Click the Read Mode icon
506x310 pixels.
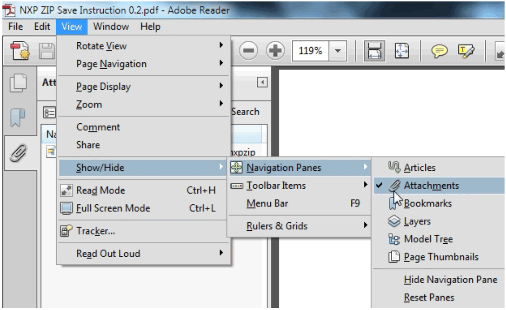66,191
